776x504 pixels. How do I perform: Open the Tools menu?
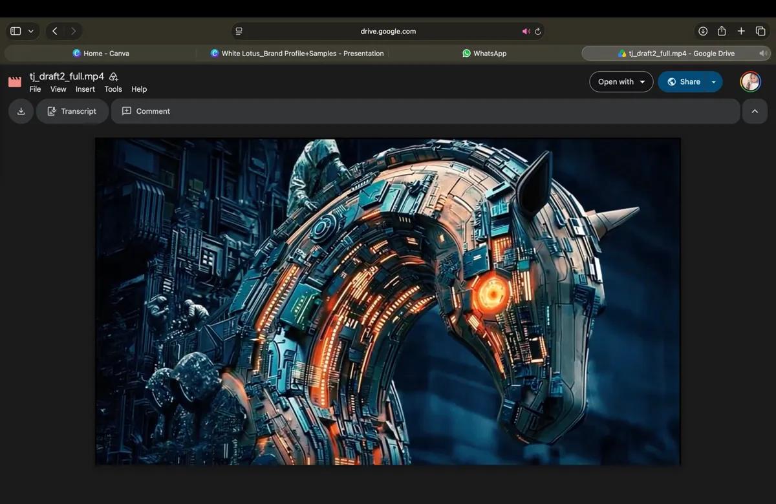pos(113,89)
